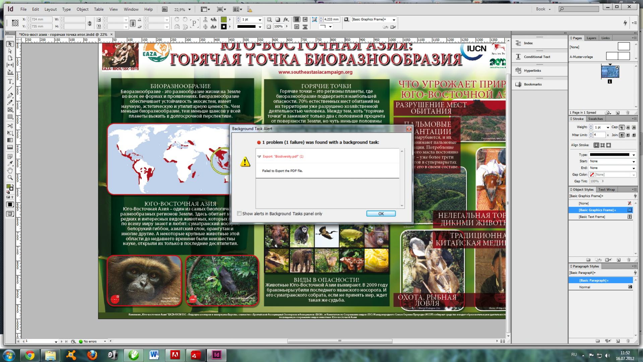The width and height of the screenshot is (643, 362).
Task: Select the round cap stroke option
Action: click(628, 127)
